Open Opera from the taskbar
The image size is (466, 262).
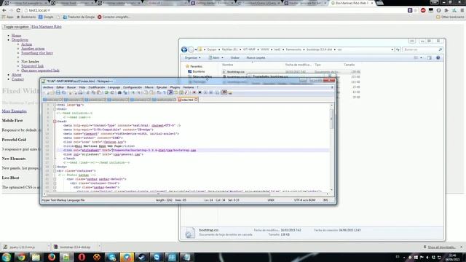[82, 257]
